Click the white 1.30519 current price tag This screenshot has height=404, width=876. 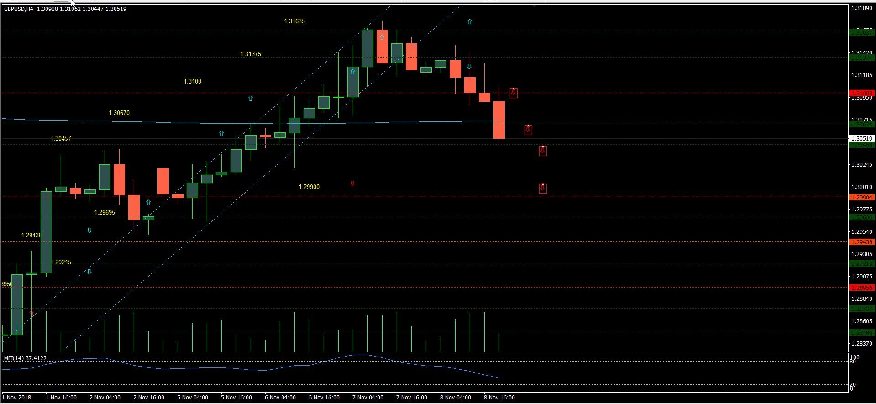(861, 138)
